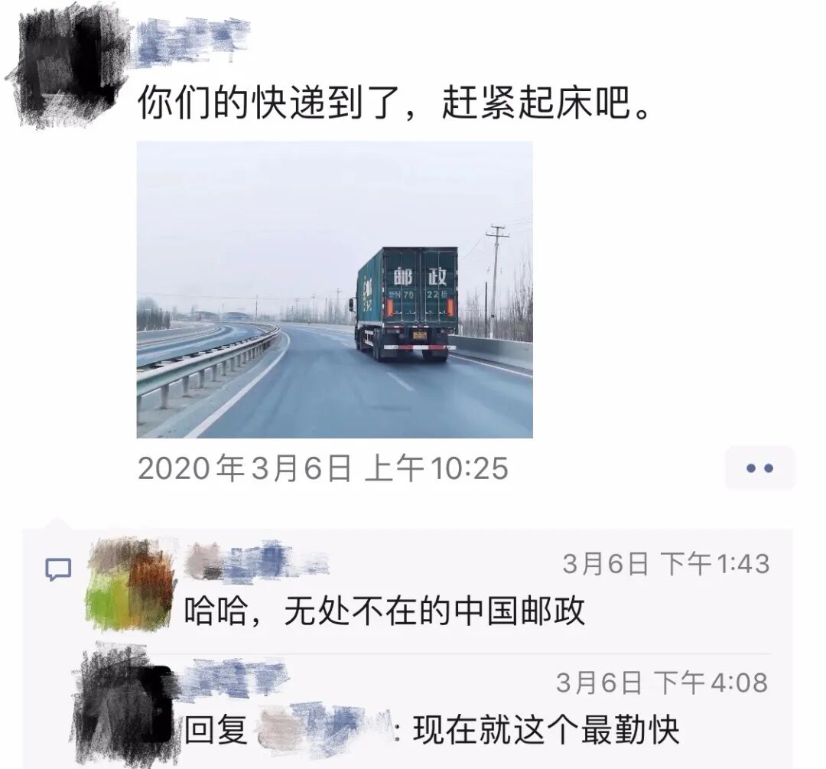This screenshot has height=769, width=826.
Task: Tap the 回复 label in second comment
Action: click(216, 731)
